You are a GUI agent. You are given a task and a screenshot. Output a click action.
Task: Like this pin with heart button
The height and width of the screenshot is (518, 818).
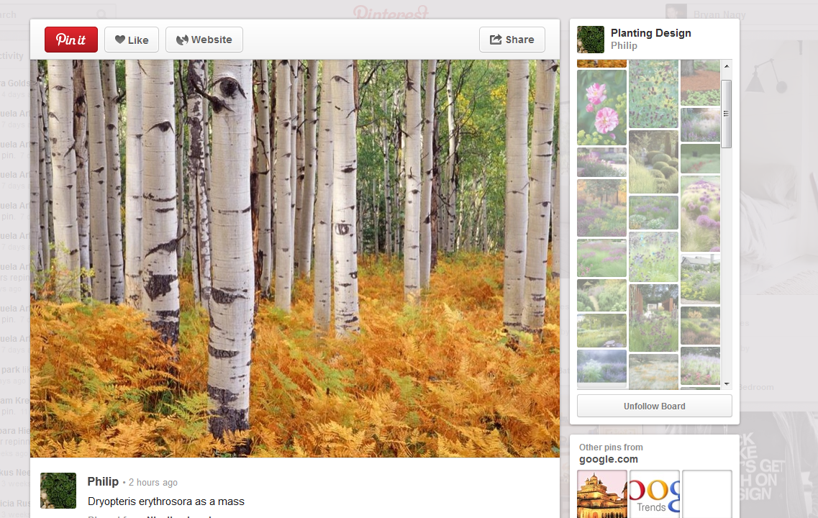click(132, 40)
